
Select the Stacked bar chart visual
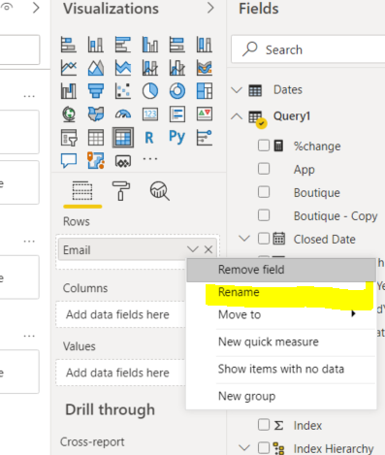69,45
